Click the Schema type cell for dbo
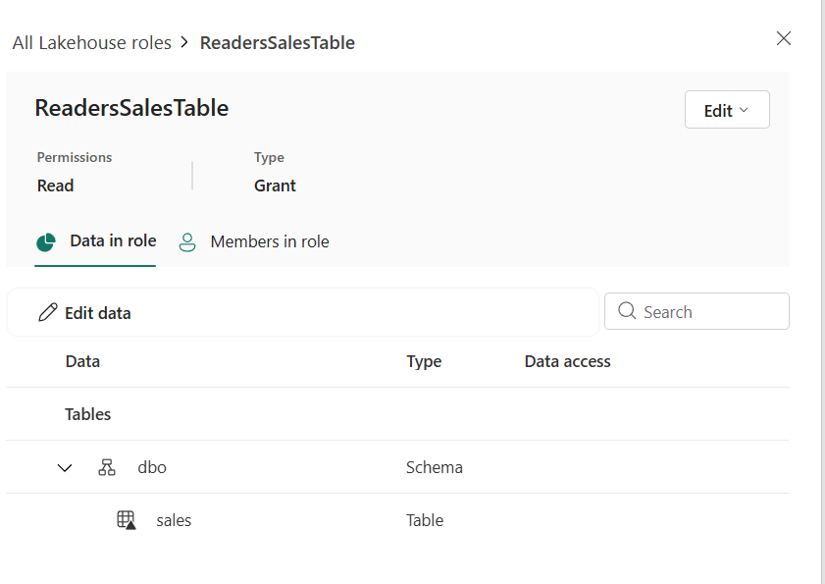Viewport: 825px width, 584px height. tap(434, 467)
